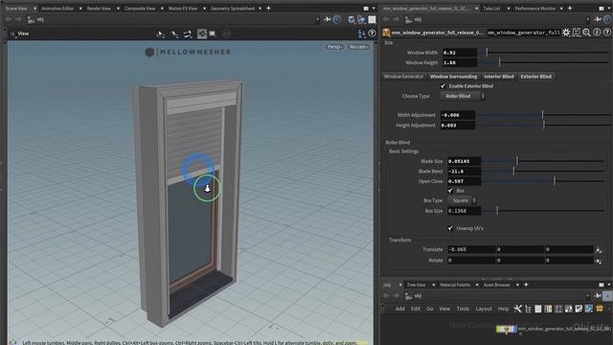Open parameter pane menu arrow at top right

(x=609, y=9)
